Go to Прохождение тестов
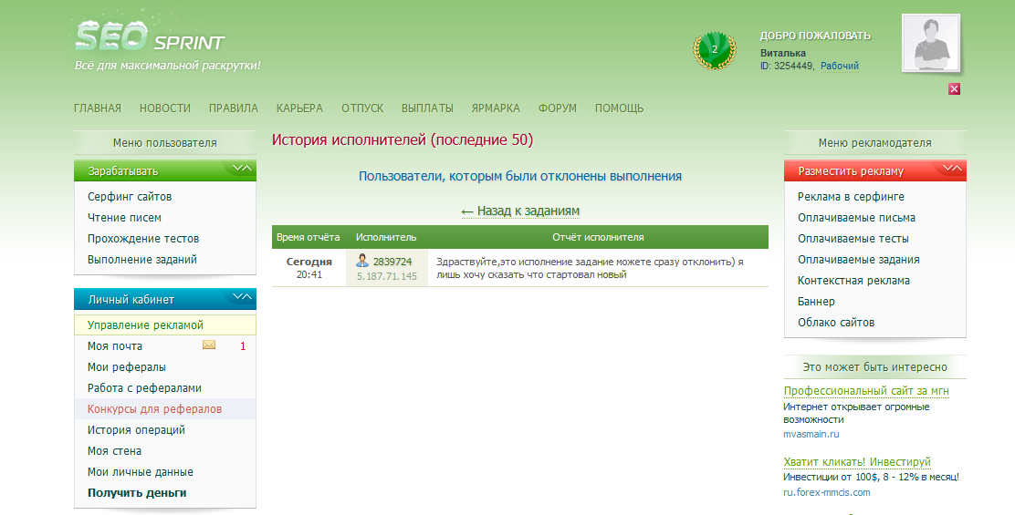 click(143, 239)
